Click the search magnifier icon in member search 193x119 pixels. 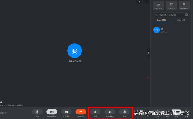tap(156, 15)
